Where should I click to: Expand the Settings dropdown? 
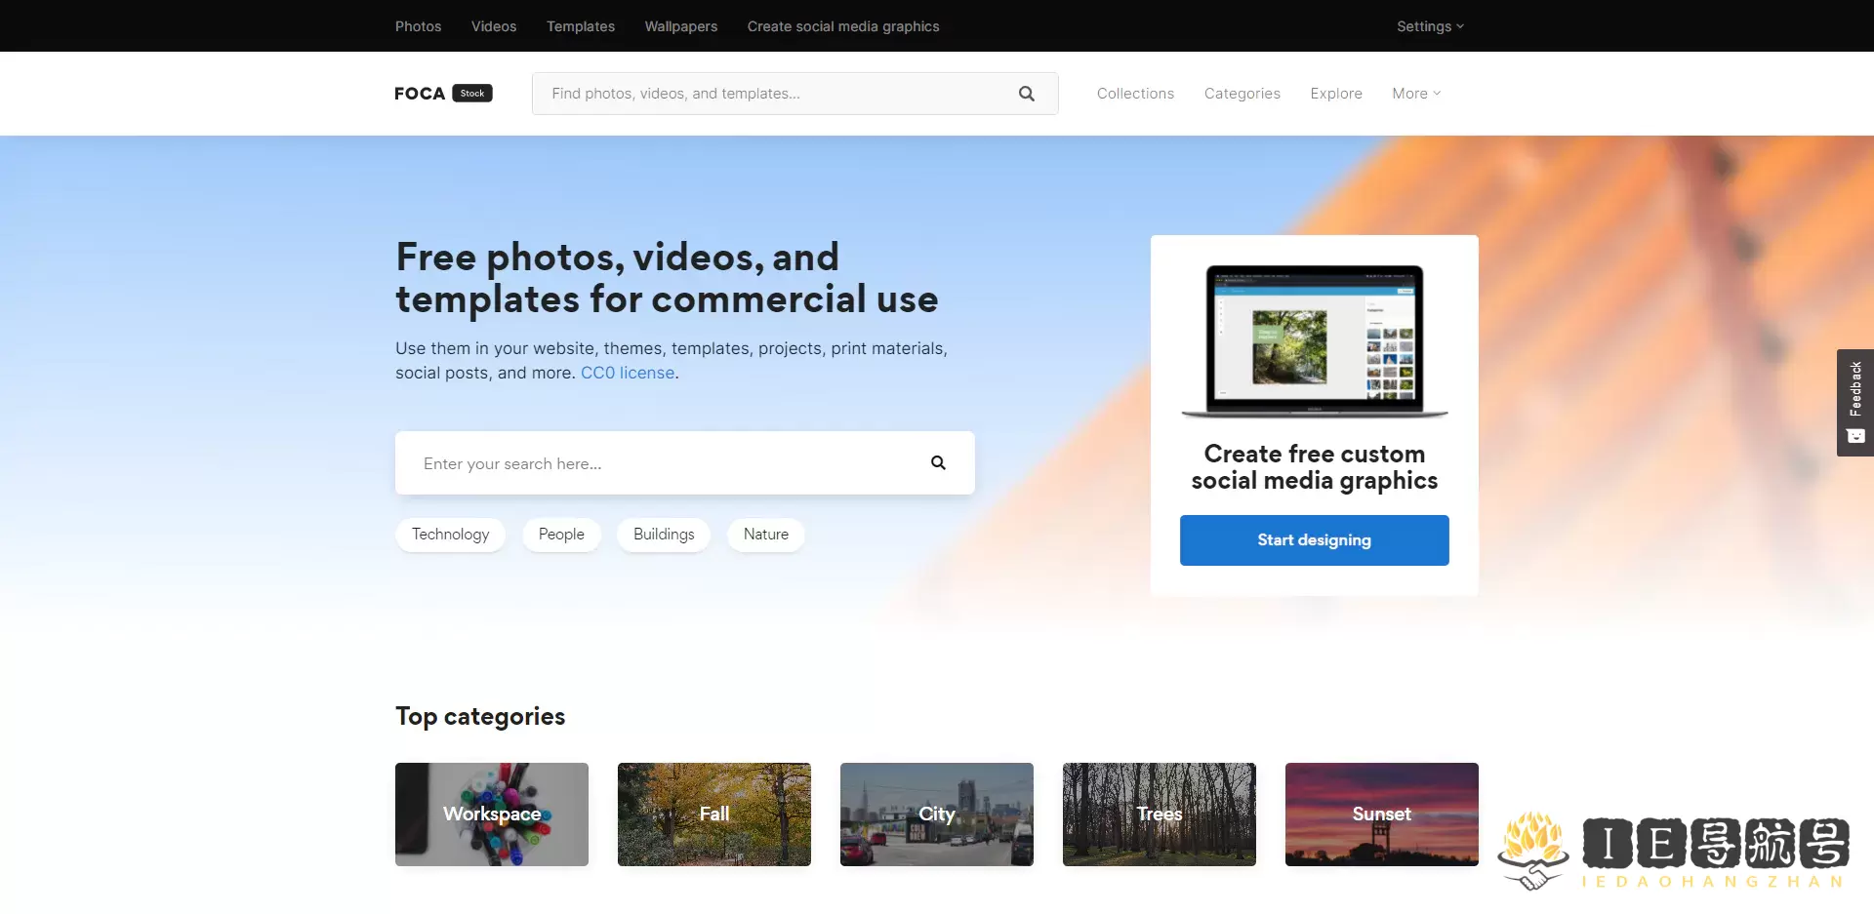[1429, 26]
